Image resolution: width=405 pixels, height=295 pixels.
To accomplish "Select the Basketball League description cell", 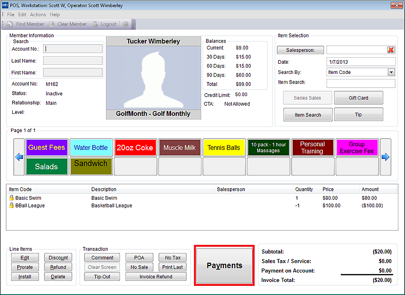I will [x=111, y=205].
